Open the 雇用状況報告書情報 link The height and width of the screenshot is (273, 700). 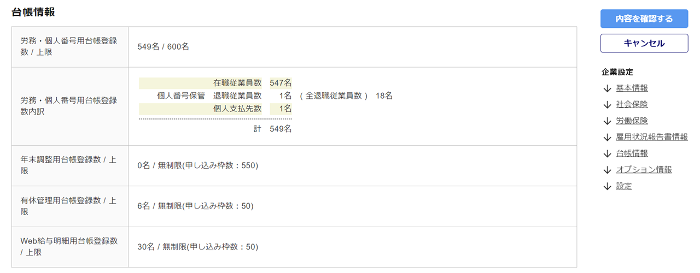[x=652, y=137]
